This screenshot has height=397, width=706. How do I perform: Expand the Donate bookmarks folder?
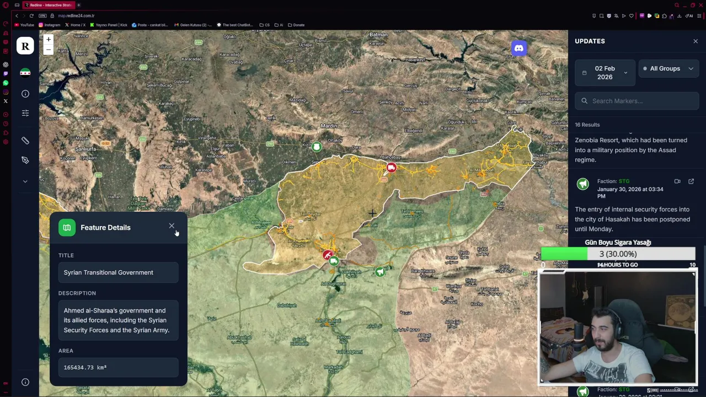click(296, 25)
